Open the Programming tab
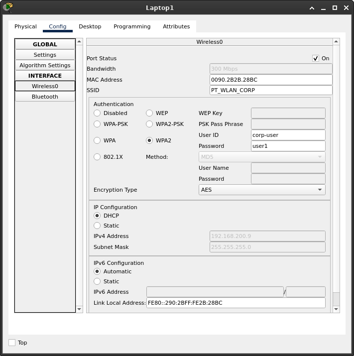 pos(132,26)
